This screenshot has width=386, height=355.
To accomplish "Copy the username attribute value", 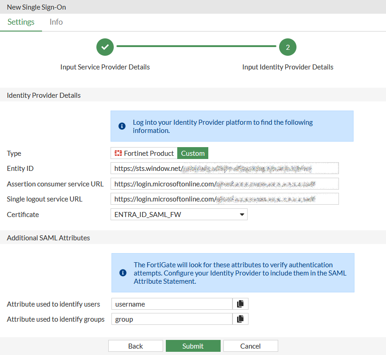I will point(240,303).
